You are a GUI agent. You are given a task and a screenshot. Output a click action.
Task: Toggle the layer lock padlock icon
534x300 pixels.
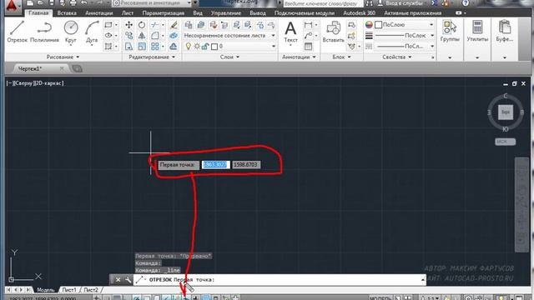[205, 47]
